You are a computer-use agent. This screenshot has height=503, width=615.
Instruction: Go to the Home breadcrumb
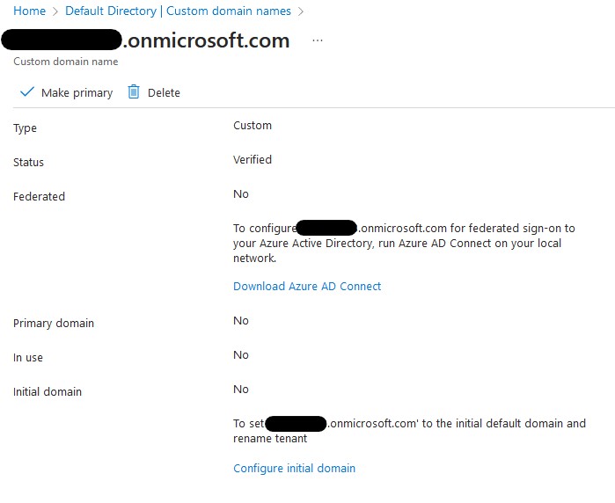[x=29, y=11]
